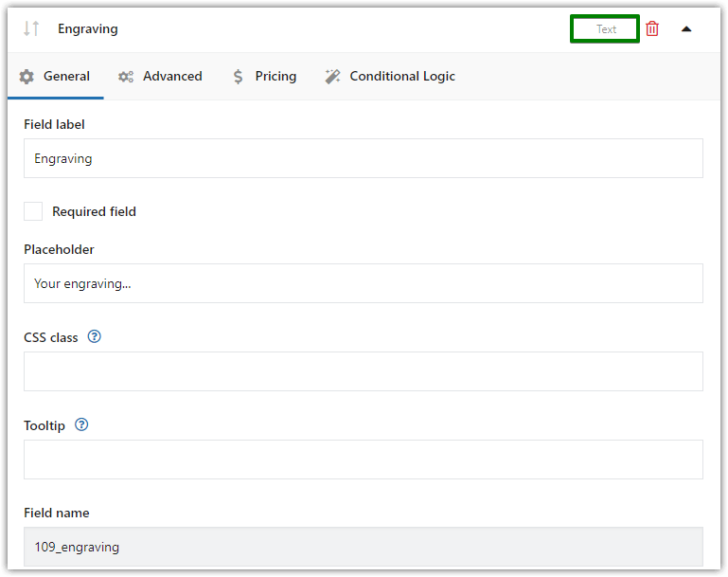Edit the Placeholder input field
Screen dimensions: 728x577
[364, 283]
